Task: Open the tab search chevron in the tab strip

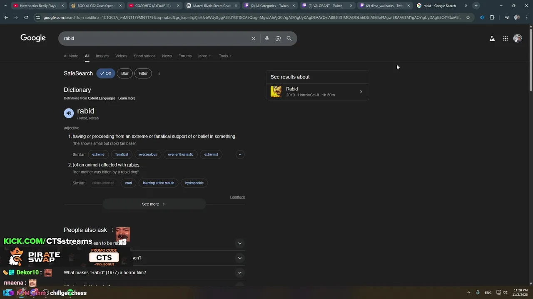Action: [x=5, y=5]
